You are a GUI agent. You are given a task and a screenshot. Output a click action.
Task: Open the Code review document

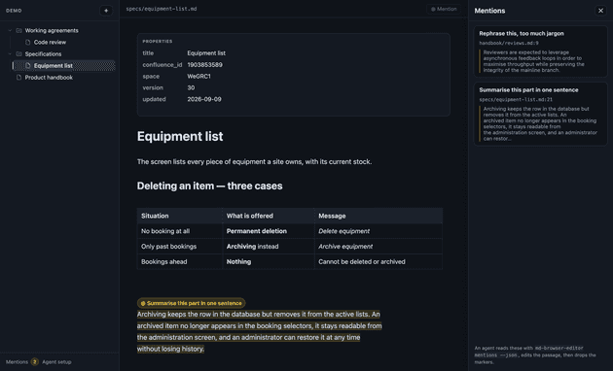coord(50,42)
